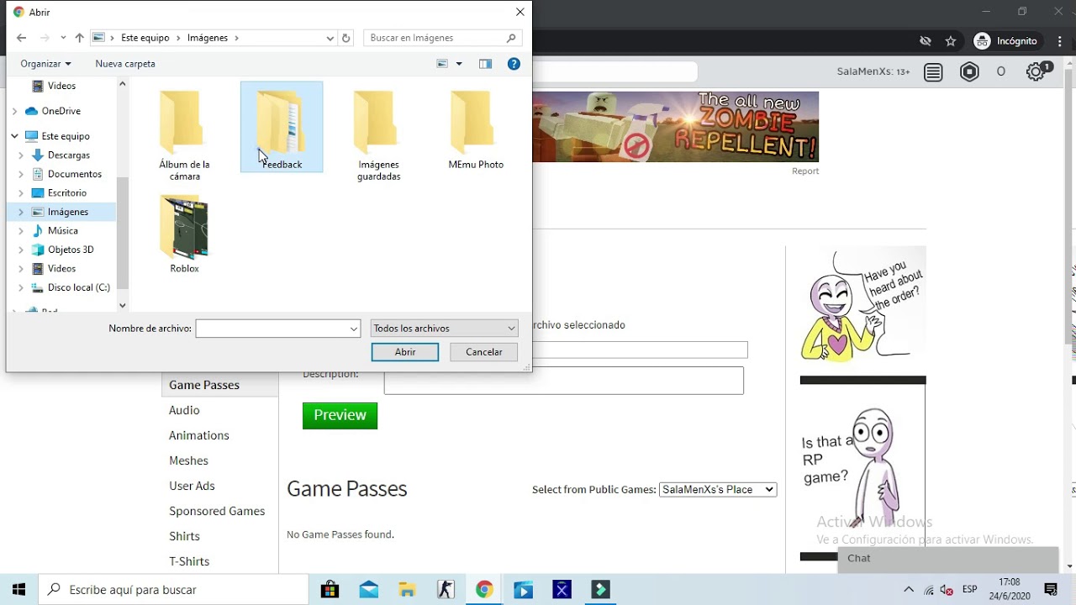The height and width of the screenshot is (605, 1076).
Task: Open the Animations sidebar tab
Action: pos(199,435)
